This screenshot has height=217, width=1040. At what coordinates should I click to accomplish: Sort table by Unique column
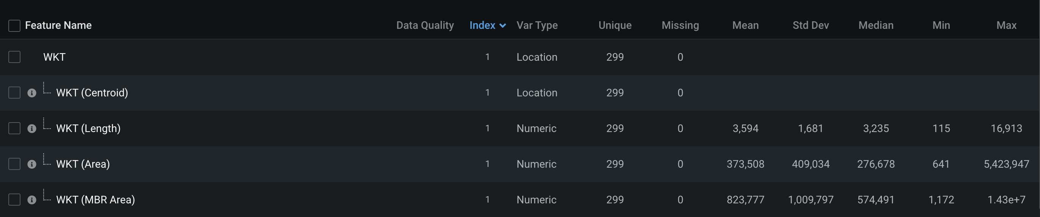pyautogui.click(x=615, y=25)
